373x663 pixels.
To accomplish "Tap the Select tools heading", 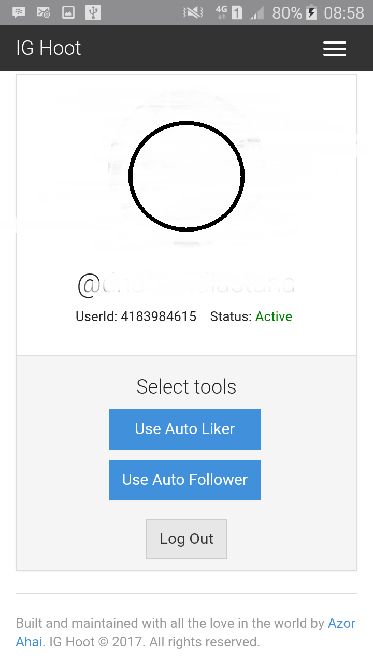I will 187,386.
